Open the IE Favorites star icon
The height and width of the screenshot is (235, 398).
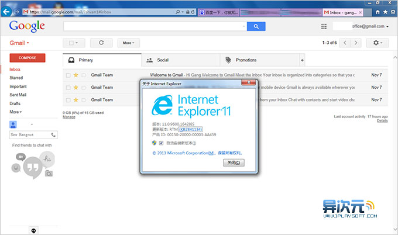click(385, 12)
